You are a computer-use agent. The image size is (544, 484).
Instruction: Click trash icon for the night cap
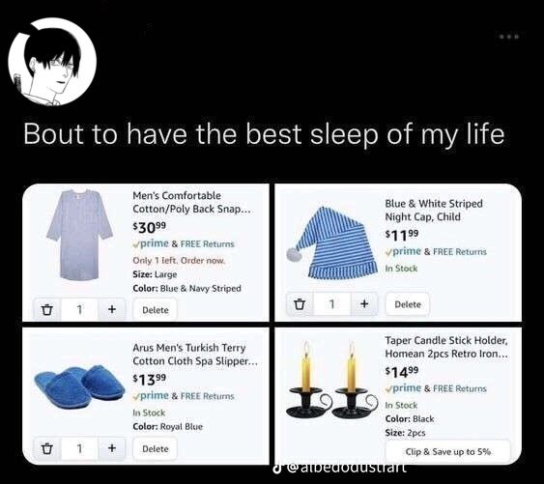point(300,304)
